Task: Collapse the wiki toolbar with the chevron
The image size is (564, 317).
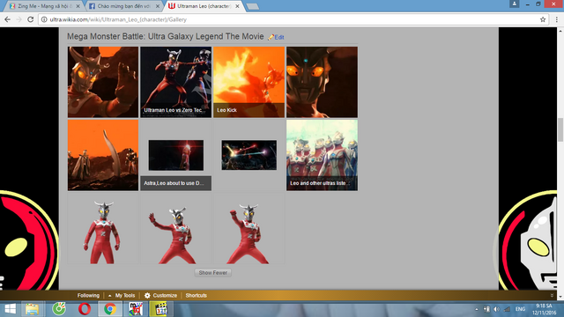Action: pyautogui.click(x=552, y=296)
